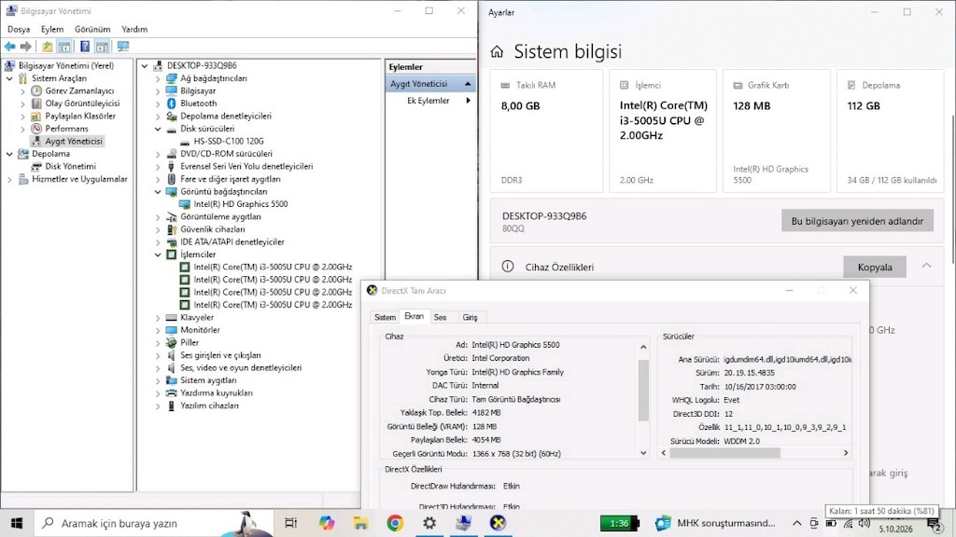Open the Ek Eylemler submenu arrow
956x537 pixels.
point(469,101)
